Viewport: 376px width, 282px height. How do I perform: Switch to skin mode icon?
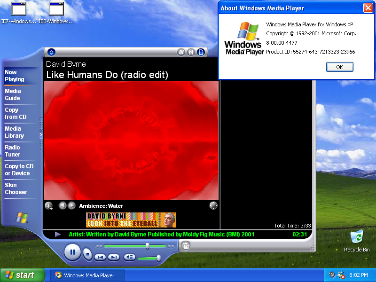click(186, 245)
